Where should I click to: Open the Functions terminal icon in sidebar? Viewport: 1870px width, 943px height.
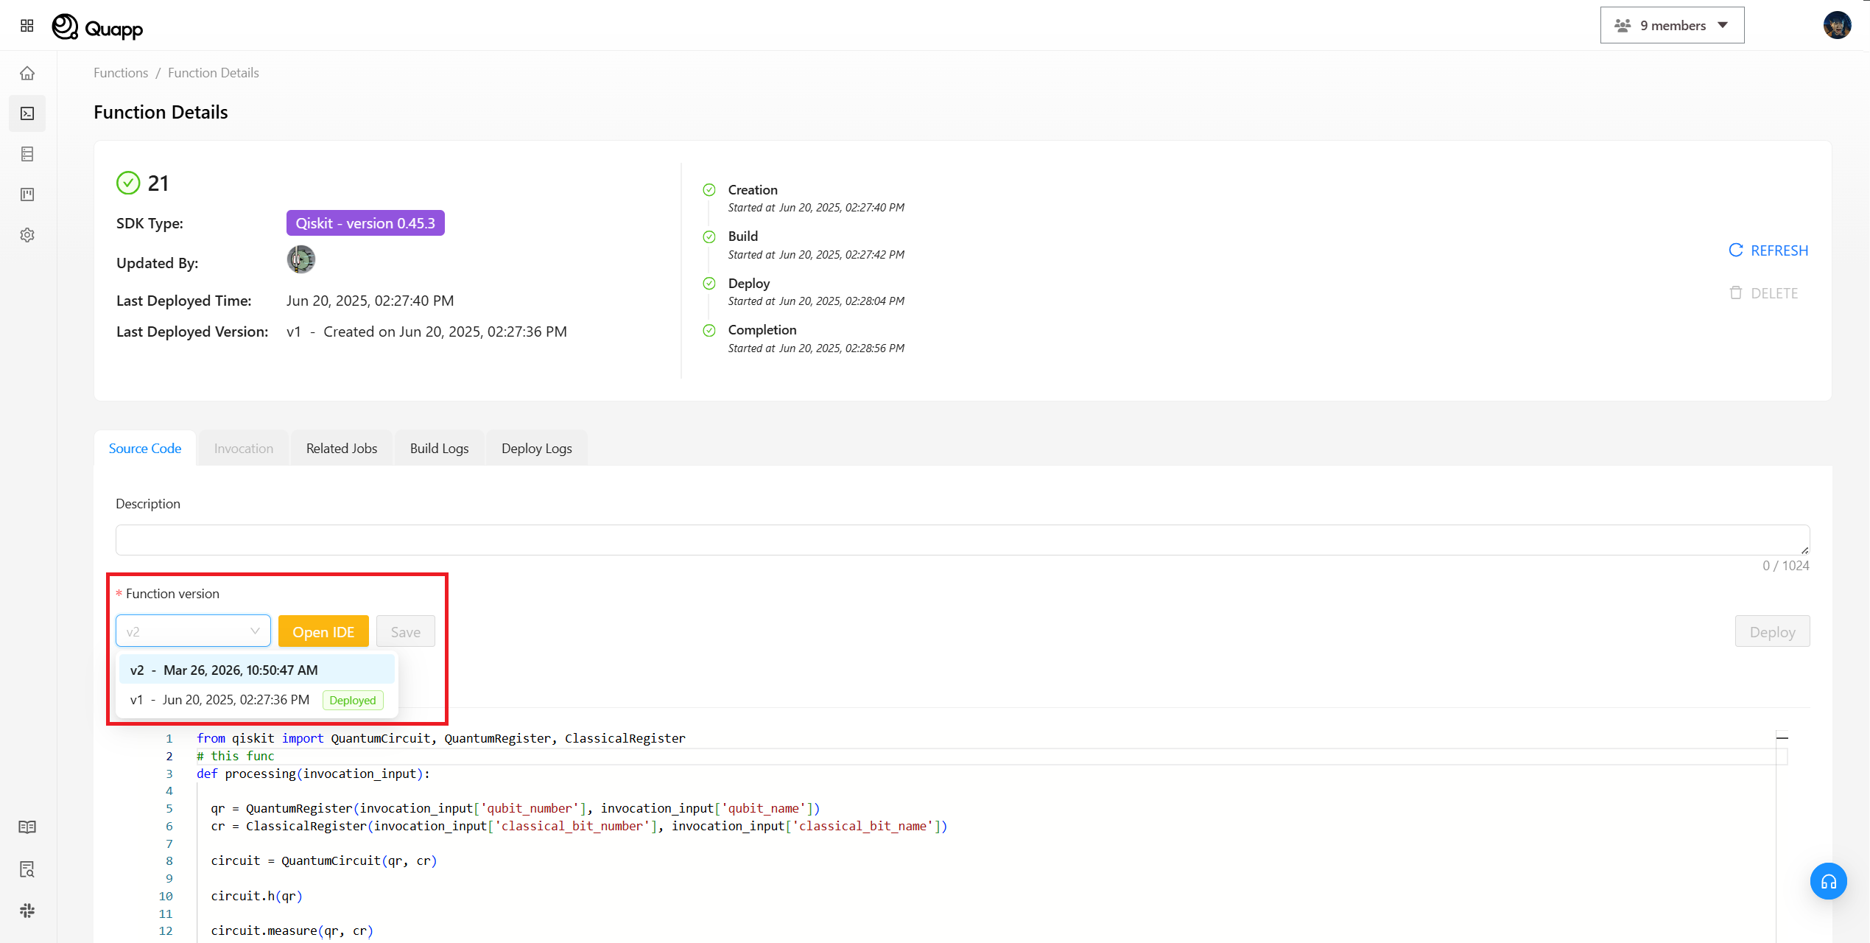point(27,113)
